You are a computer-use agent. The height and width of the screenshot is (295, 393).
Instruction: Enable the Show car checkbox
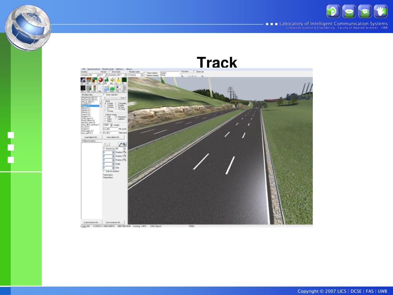(x=195, y=71)
